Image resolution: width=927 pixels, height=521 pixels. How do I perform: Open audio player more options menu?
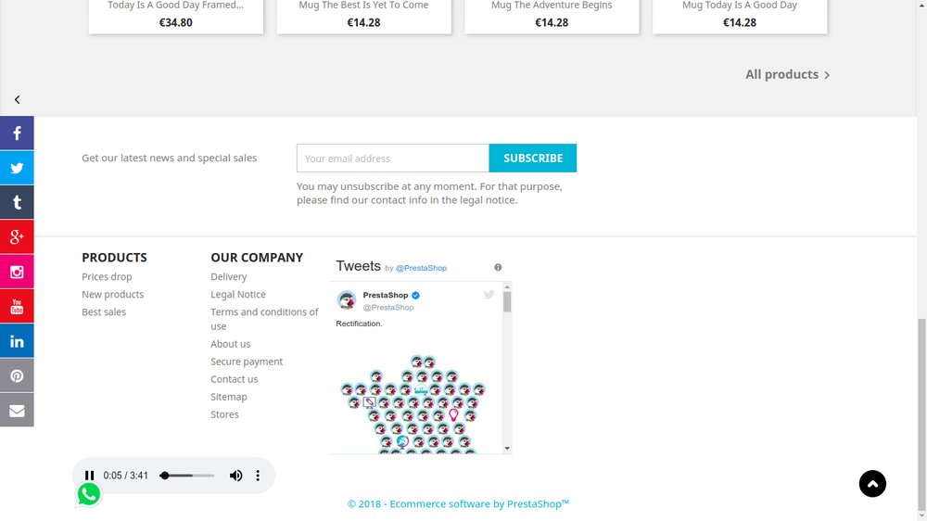(258, 476)
